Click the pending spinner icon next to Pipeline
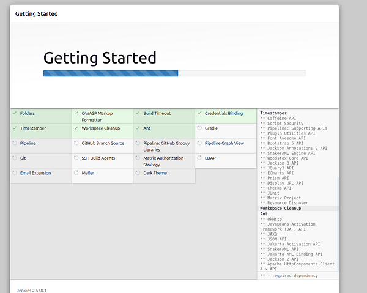This screenshot has height=293, width=367. (x=15, y=143)
